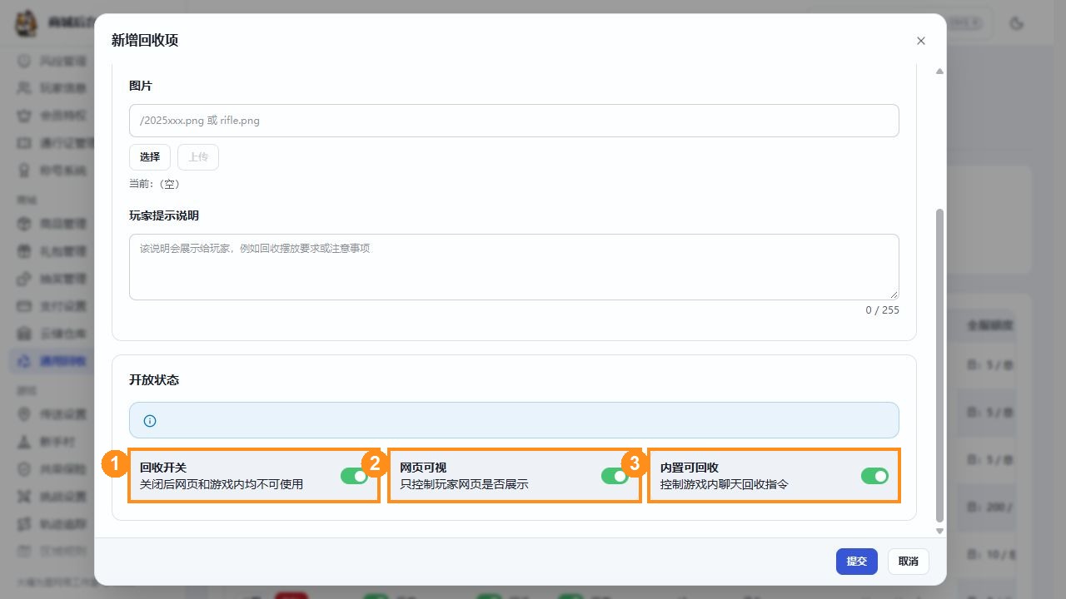Screen dimensions: 1066x599
Task: Click the 通用回收 icon in the background sidebar
Action: 24,360
